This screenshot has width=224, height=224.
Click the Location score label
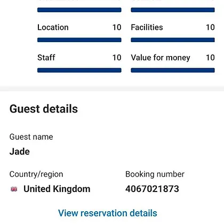click(53, 27)
